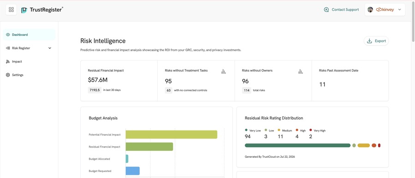
Task: Open Settings in sidebar
Action: [29, 75]
